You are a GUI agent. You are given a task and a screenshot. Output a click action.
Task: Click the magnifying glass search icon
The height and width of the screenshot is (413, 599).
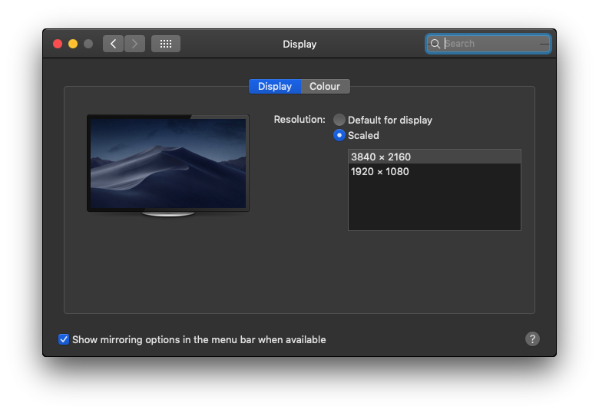click(435, 44)
